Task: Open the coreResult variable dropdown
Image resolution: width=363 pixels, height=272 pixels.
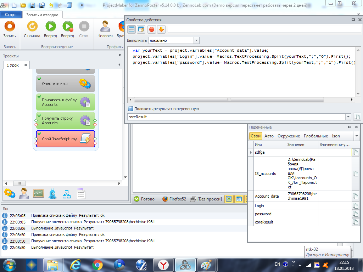Action: click(348, 117)
